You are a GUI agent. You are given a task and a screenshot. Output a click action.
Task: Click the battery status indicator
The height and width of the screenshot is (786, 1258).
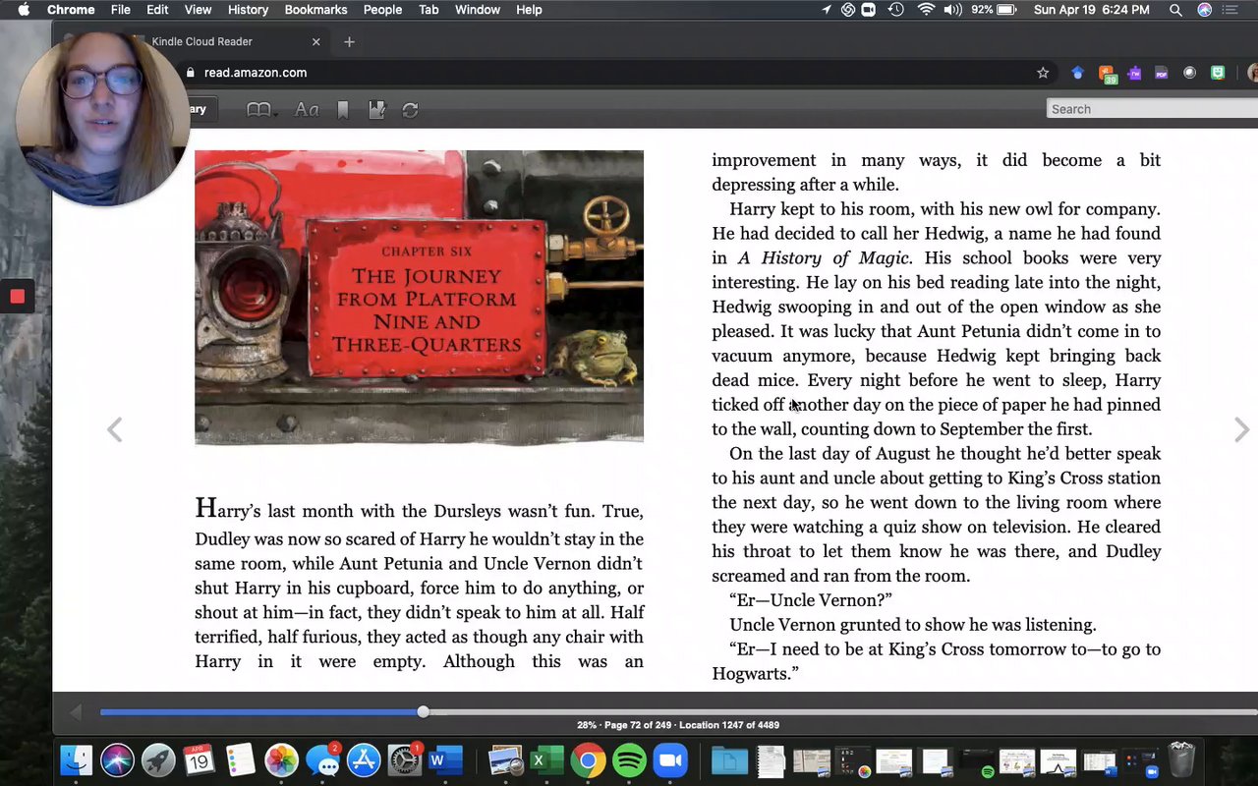(995, 10)
